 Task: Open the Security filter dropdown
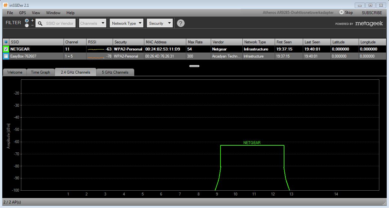pyautogui.click(x=160, y=23)
